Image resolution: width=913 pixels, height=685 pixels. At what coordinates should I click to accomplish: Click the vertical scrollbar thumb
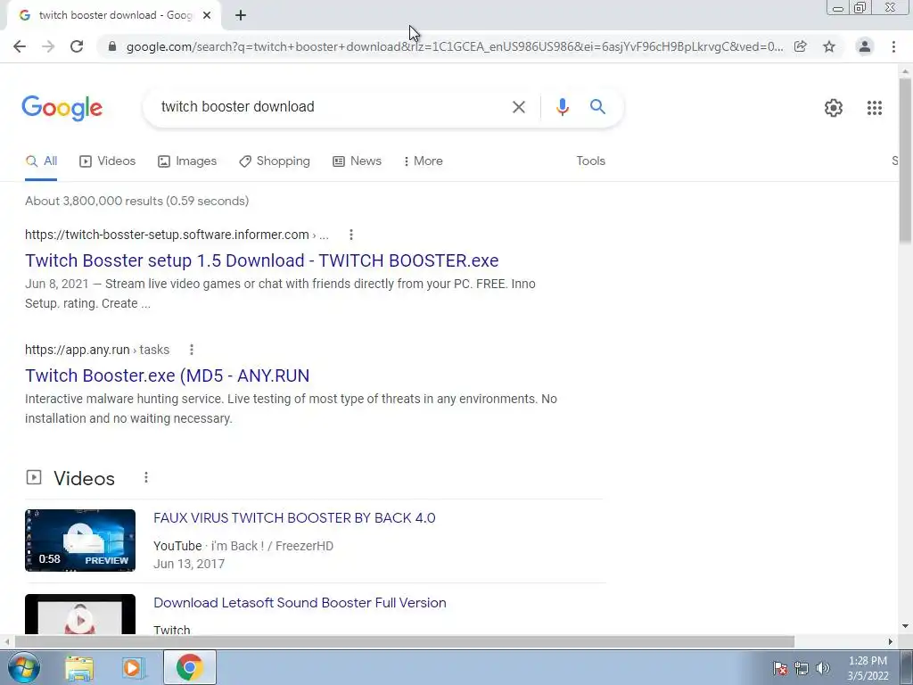tap(905, 161)
